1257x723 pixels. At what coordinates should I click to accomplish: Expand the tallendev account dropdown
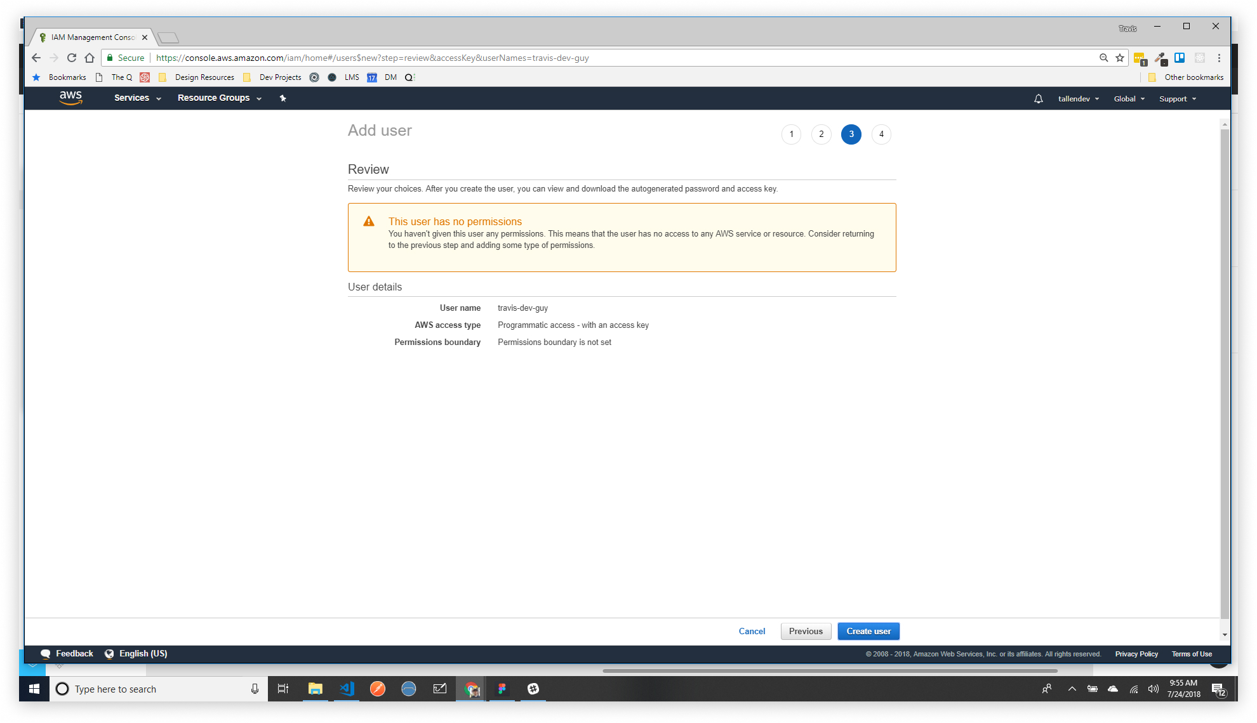coord(1078,99)
